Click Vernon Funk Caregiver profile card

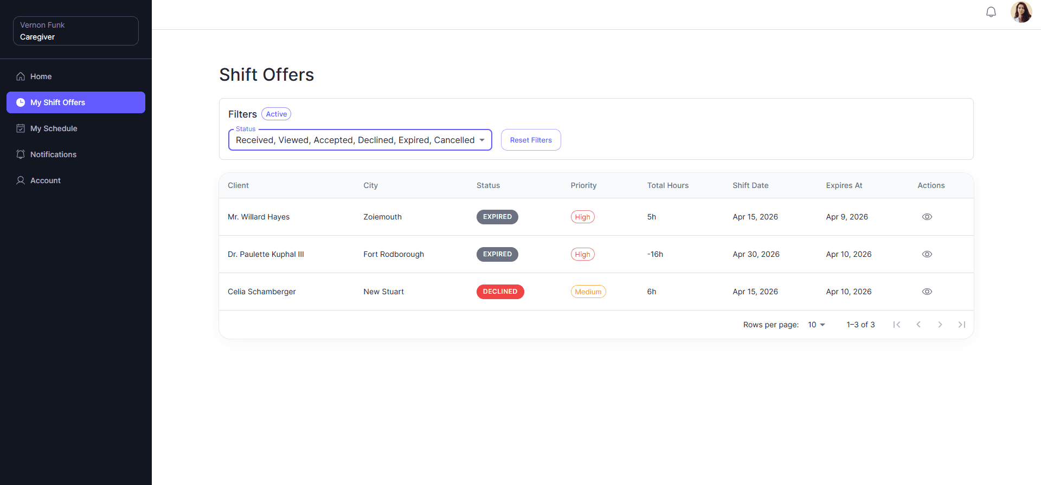(76, 31)
